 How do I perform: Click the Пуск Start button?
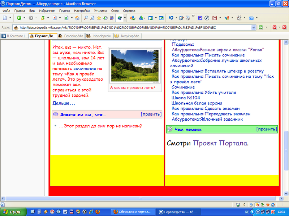(13, 212)
